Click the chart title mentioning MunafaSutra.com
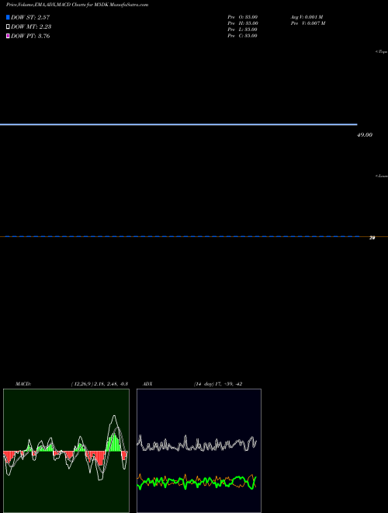The height and width of the screenshot is (513, 388). pos(77,5)
